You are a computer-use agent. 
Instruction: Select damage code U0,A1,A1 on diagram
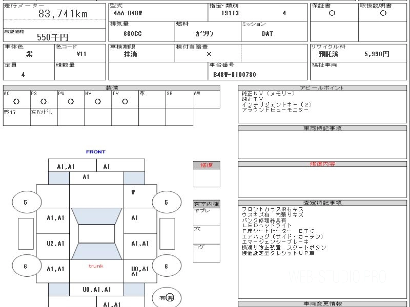(97, 289)
